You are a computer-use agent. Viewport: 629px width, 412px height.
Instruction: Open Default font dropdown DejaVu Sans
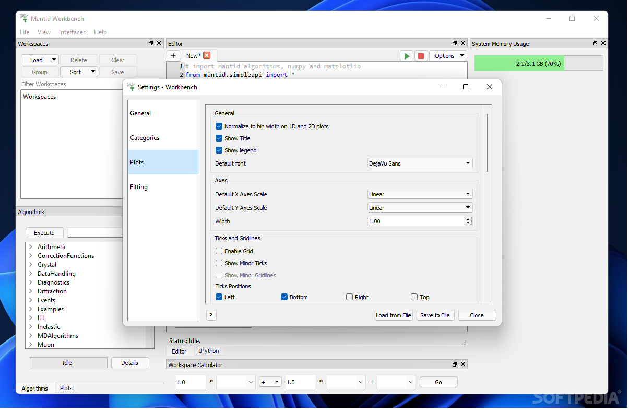pyautogui.click(x=420, y=163)
